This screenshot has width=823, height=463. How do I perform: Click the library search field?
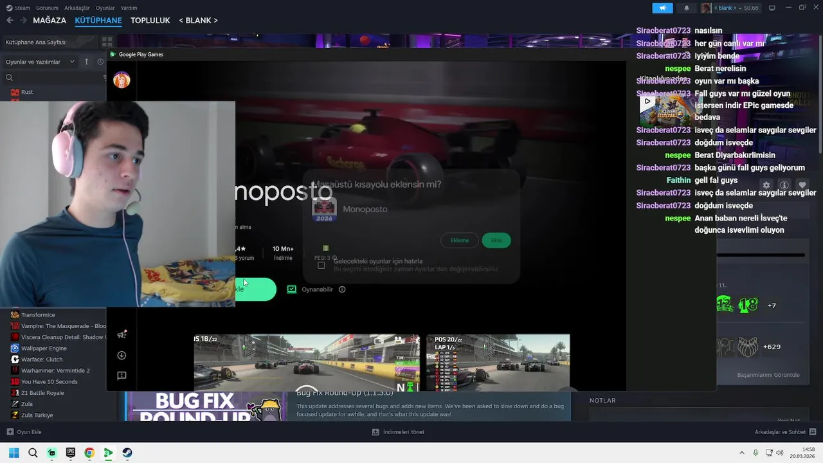pos(55,77)
